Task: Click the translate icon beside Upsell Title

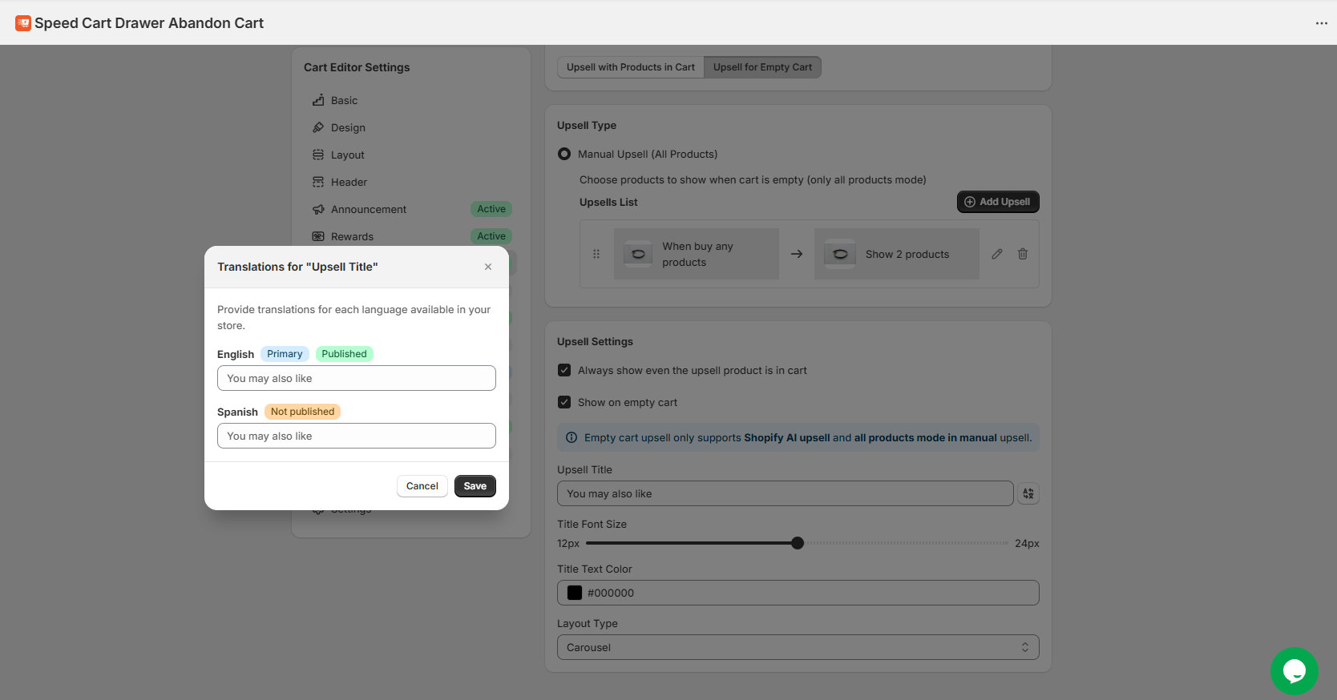Action: tap(1028, 493)
